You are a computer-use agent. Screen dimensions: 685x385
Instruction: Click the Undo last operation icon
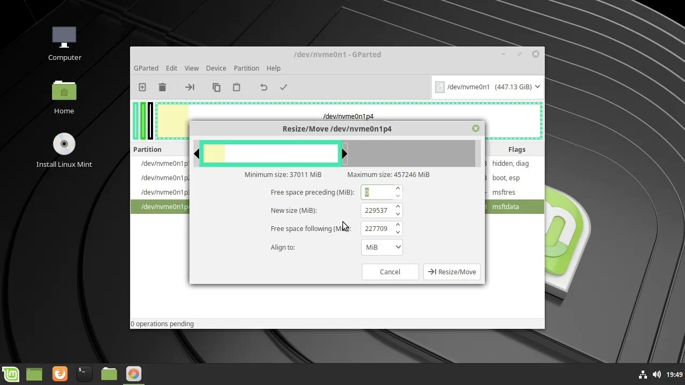click(263, 87)
